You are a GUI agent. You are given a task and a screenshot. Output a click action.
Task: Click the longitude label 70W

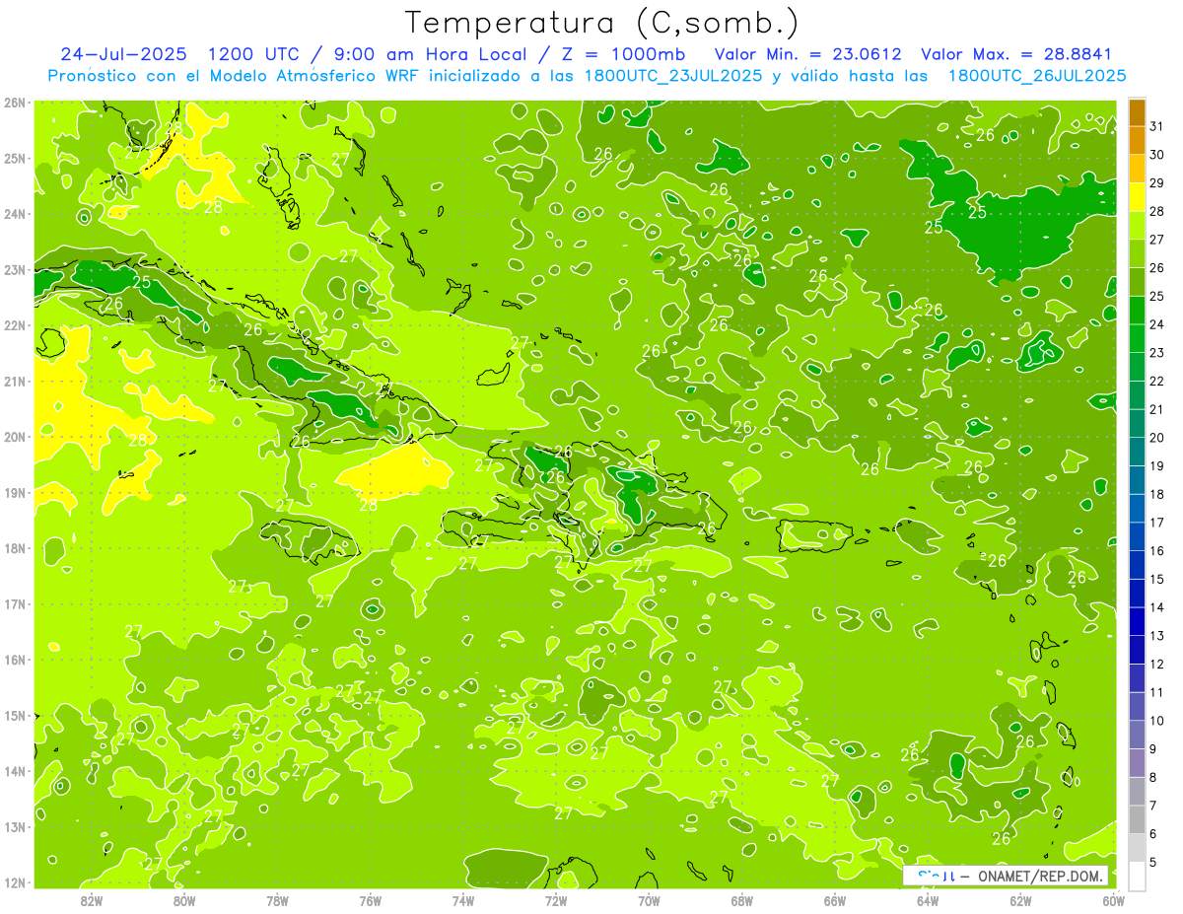point(649,899)
